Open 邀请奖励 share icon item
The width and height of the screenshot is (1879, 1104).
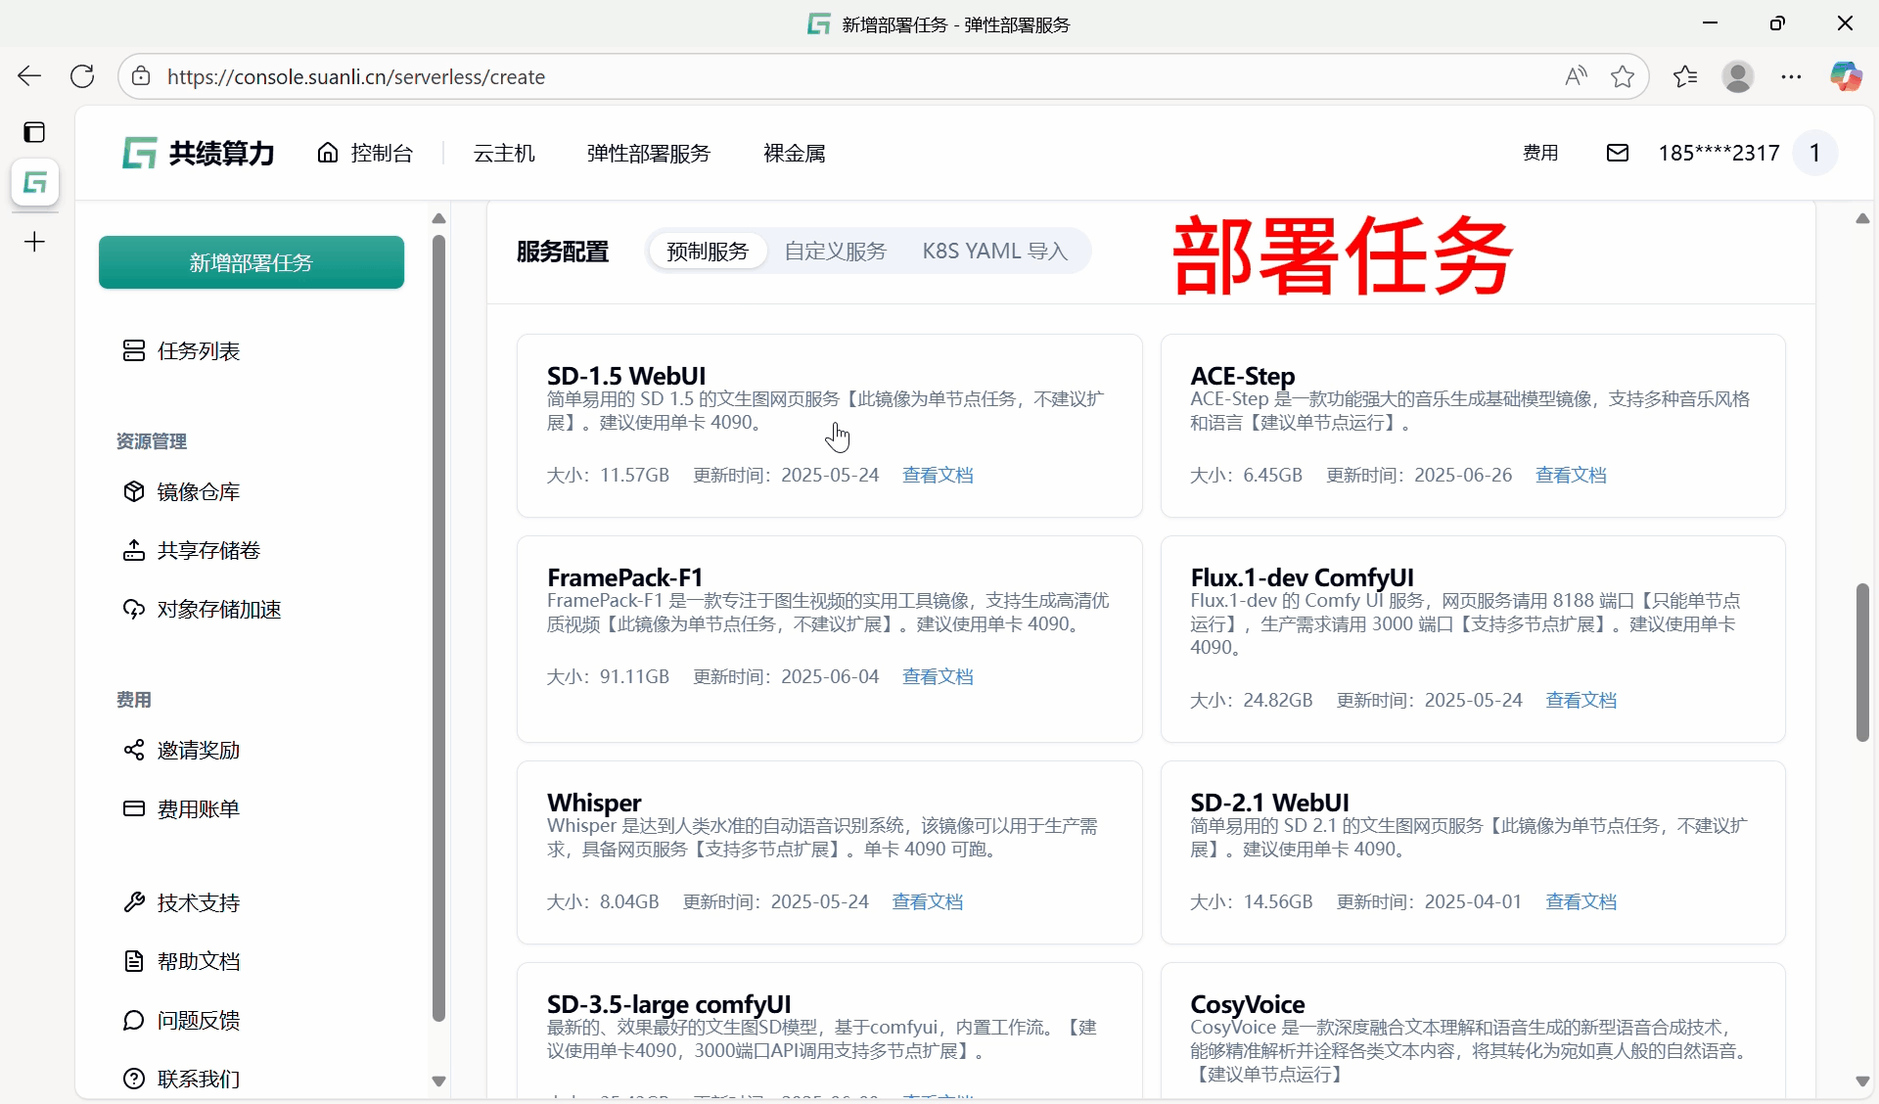tap(198, 750)
